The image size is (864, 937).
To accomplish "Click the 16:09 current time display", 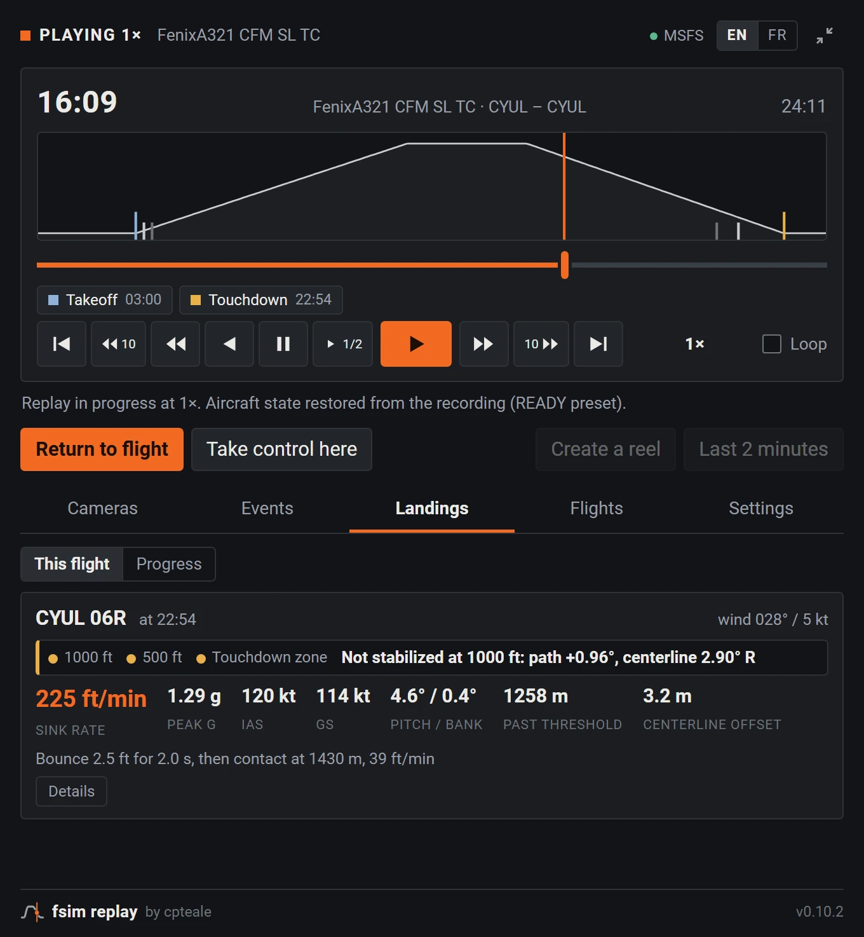I will point(78,102).
